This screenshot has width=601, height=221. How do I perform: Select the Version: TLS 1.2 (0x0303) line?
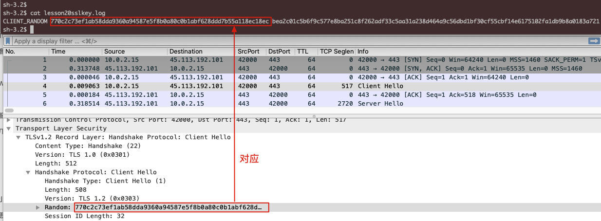point(92,199)
